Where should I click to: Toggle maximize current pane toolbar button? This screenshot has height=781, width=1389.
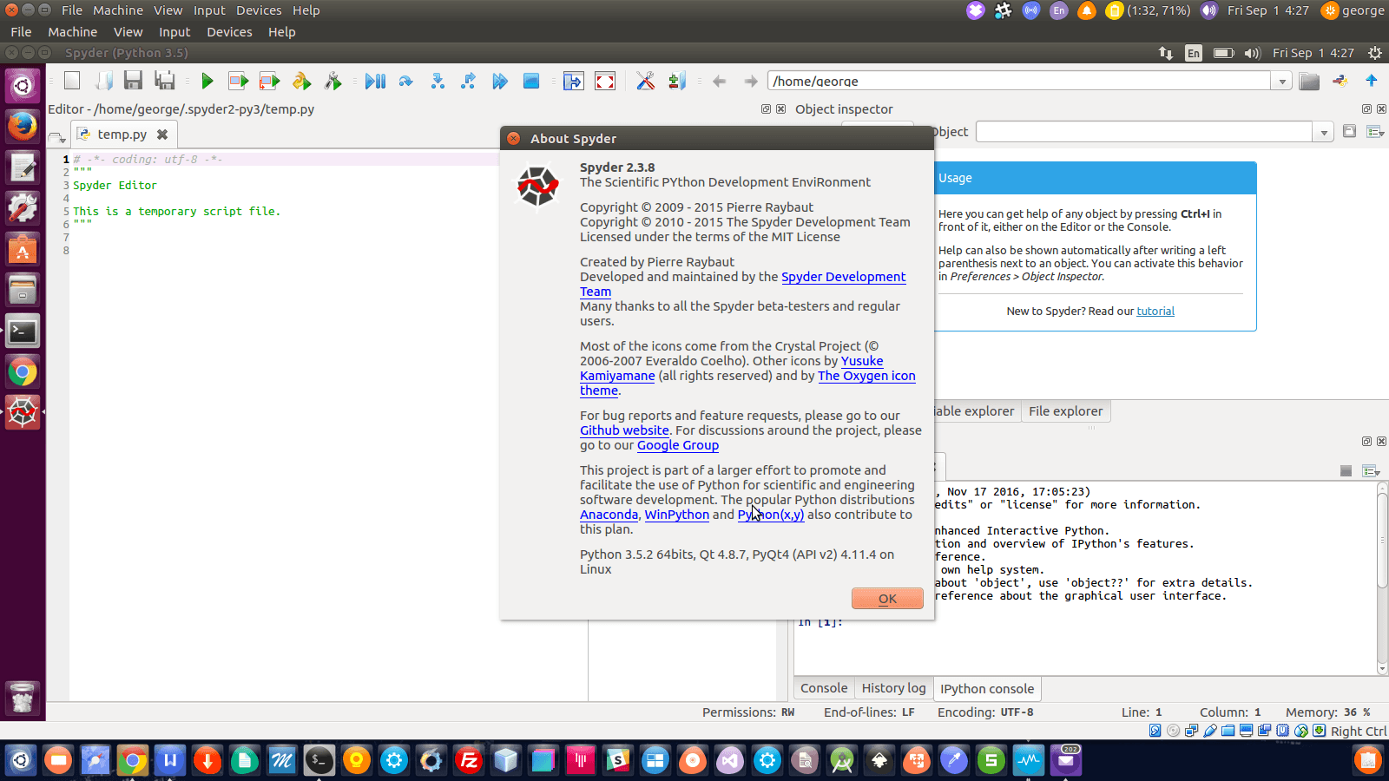coord(573,82)
